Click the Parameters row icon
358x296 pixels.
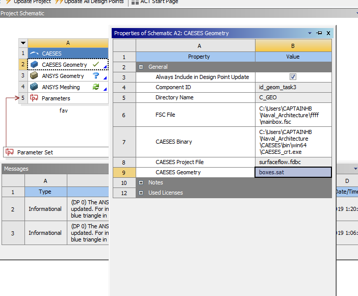tap(34, 98)
